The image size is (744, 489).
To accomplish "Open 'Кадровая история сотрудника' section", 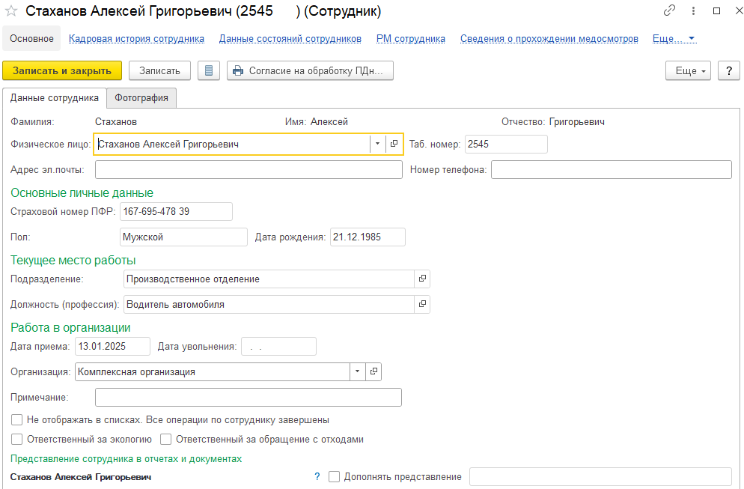I will [136, 38].
